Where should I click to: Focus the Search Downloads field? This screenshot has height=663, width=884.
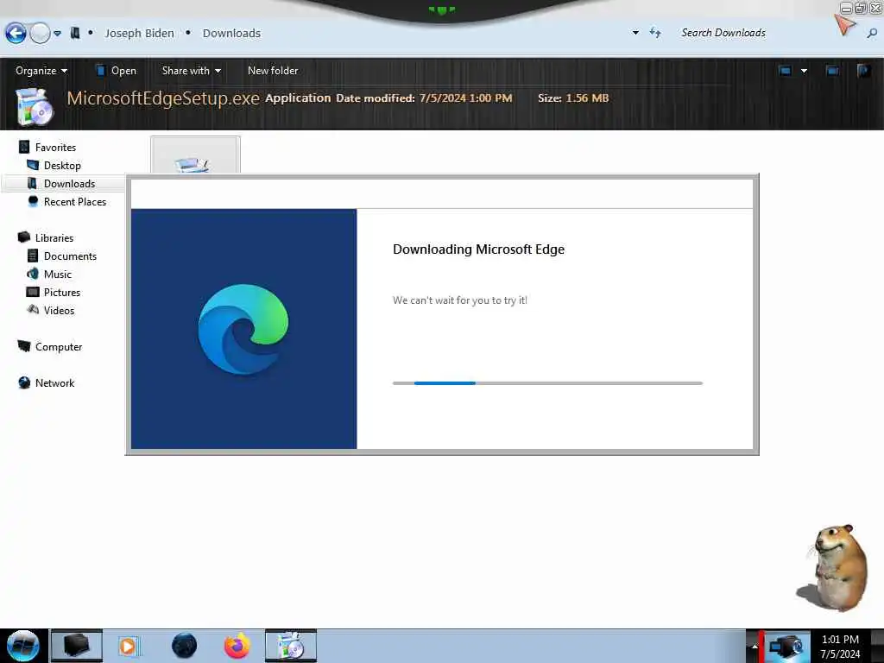click(x=723, y=33)
